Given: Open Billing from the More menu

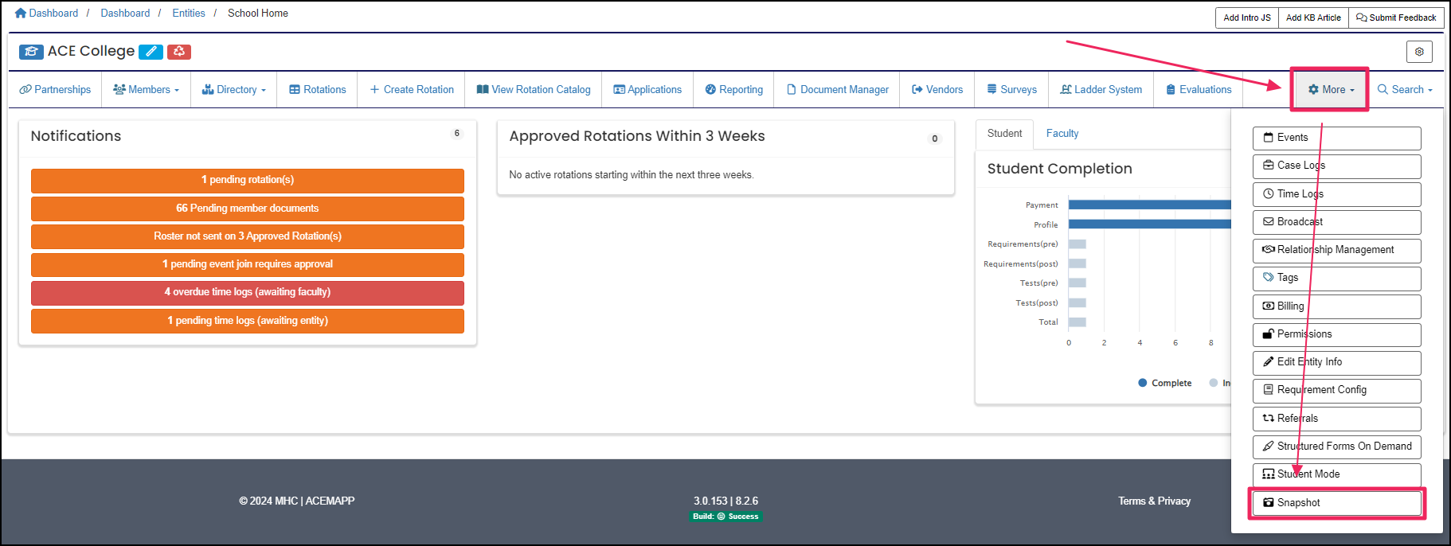Looking at the screenshot, I should [x=1336, y=306].
